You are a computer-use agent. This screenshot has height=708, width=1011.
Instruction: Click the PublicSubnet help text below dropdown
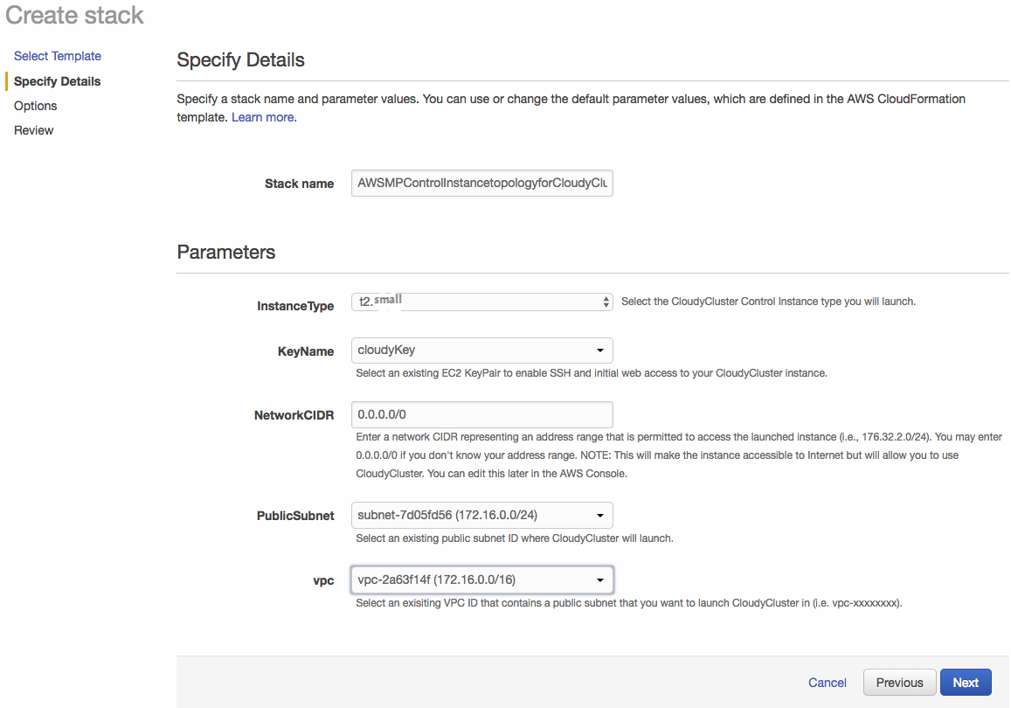click(x=515, y=538)
